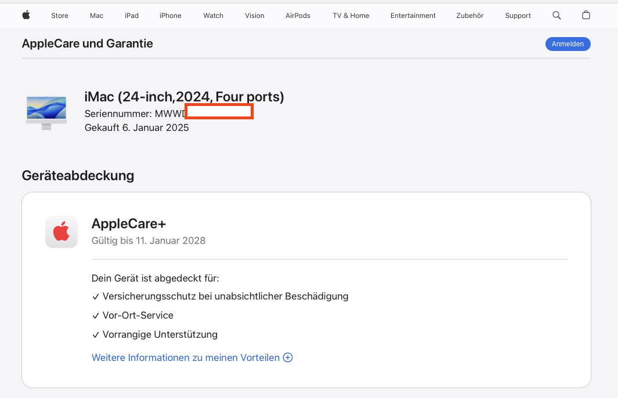Click Versicherungsschutz bei unabsichtlicher Beschädigung line
This screenshot has width=618, height=398.
(x=220, y=297)
